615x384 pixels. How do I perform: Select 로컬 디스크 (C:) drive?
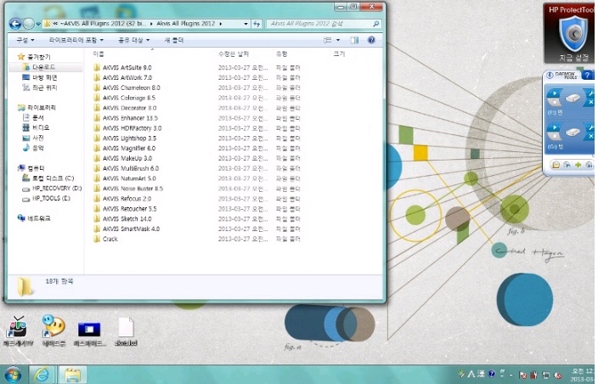click(48, 178)
